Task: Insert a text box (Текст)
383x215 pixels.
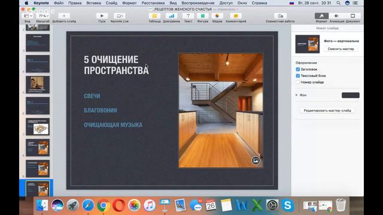Action: coord(188,16)
